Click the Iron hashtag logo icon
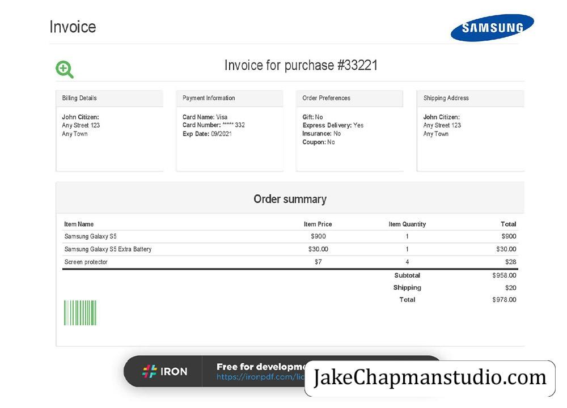This screenshot has height=408, width=567. [149, 371]
